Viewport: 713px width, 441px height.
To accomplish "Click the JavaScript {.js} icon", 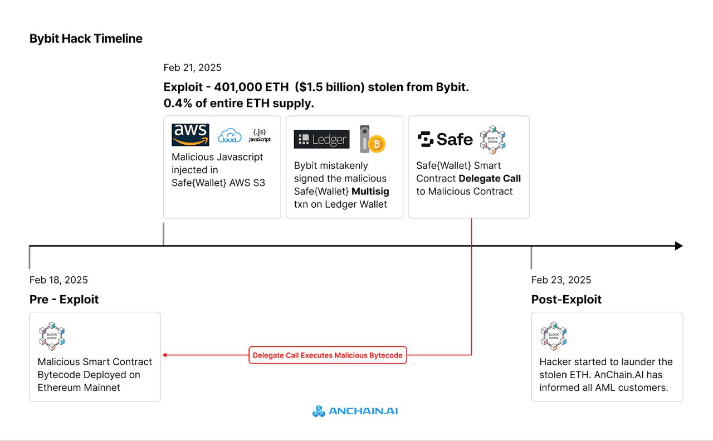I will point(260,135).
